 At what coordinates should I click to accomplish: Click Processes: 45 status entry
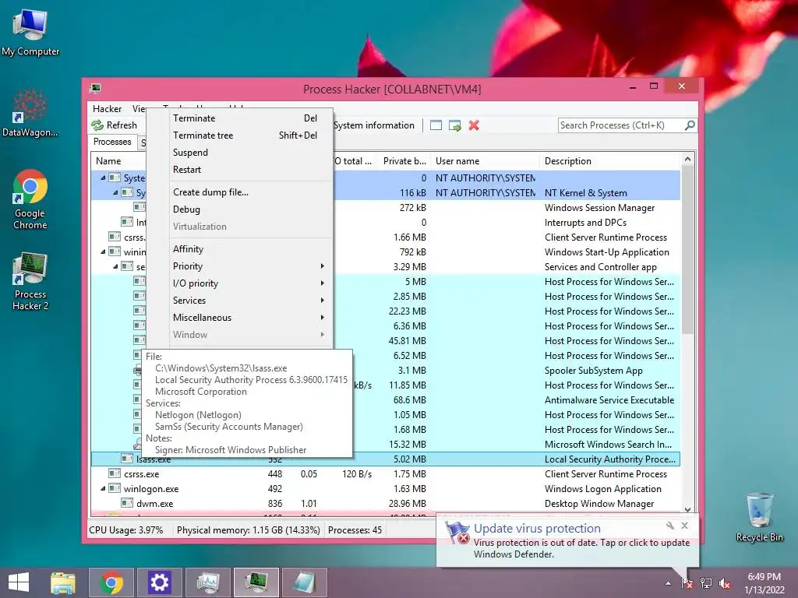point(355,529)
